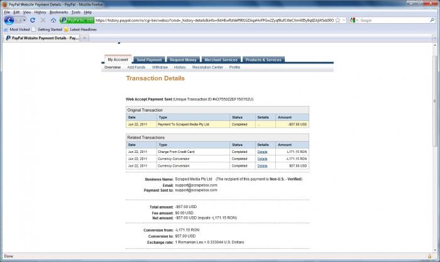
Task: Select the PayPal Website Payment Details tab
Action: (x=42, y=38)
